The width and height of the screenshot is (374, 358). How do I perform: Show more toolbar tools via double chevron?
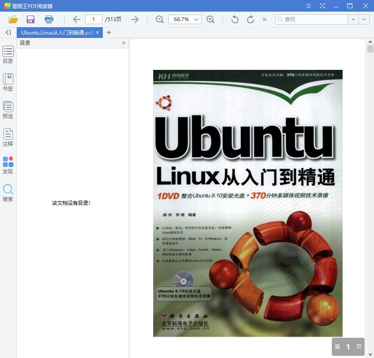265,19
